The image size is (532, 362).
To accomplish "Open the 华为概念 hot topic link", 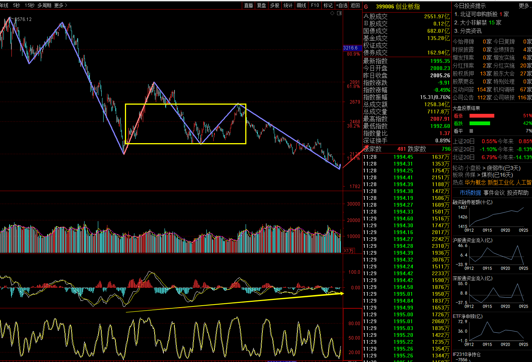I will point(475,182).
